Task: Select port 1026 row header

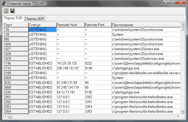Action: tap(16, 44)
